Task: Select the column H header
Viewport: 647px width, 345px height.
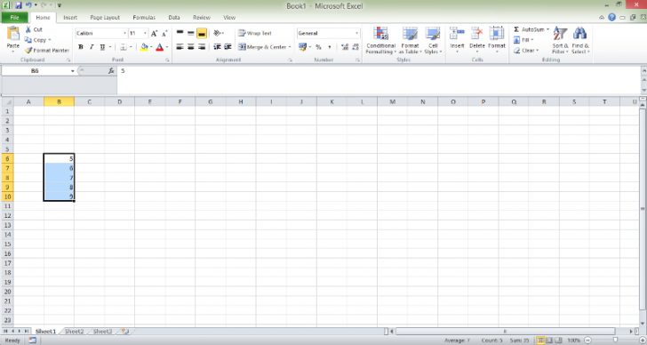Action: click(241, 101)
